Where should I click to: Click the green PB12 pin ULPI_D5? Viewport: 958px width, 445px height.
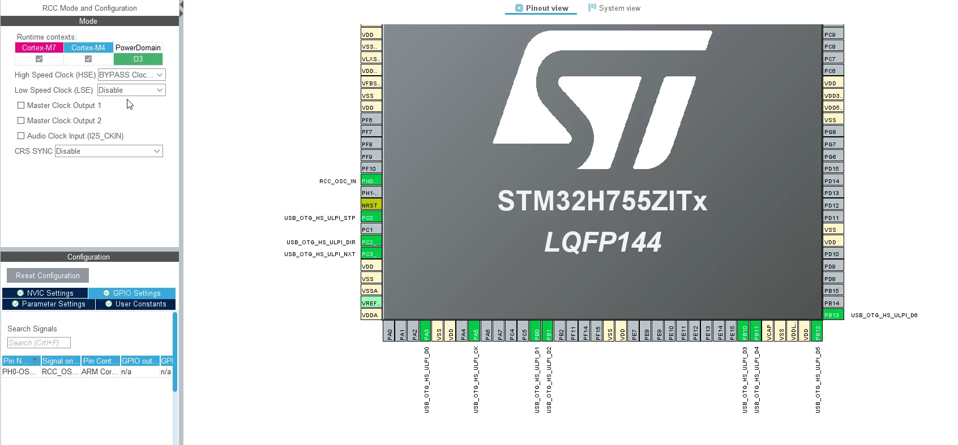[818, 331]
